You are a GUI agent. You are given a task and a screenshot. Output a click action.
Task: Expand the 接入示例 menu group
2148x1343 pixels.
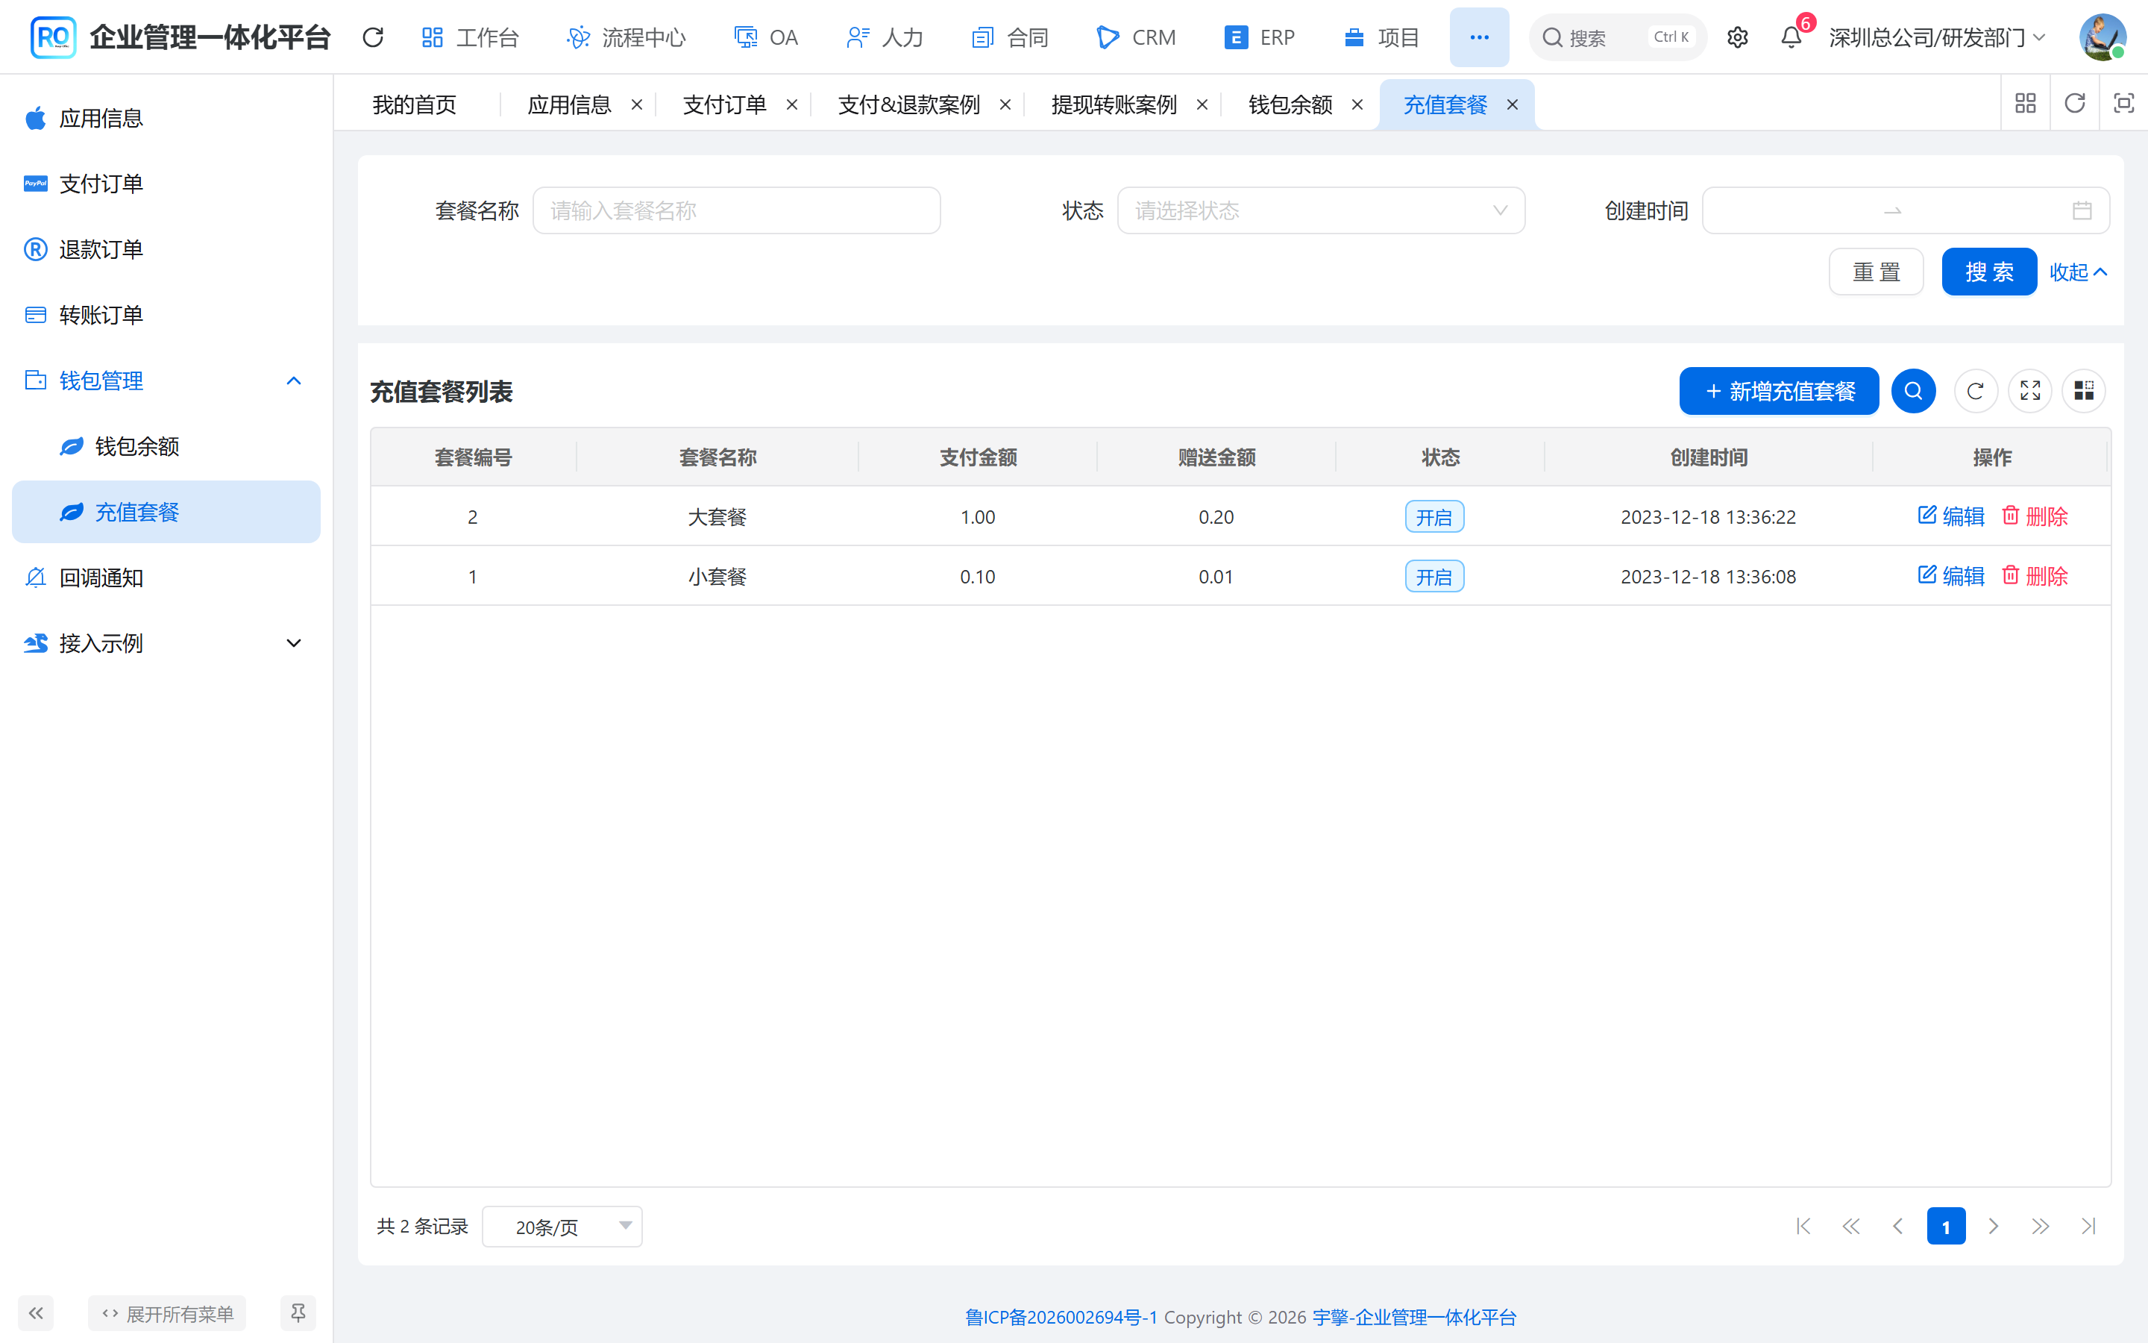coord(166,643)
